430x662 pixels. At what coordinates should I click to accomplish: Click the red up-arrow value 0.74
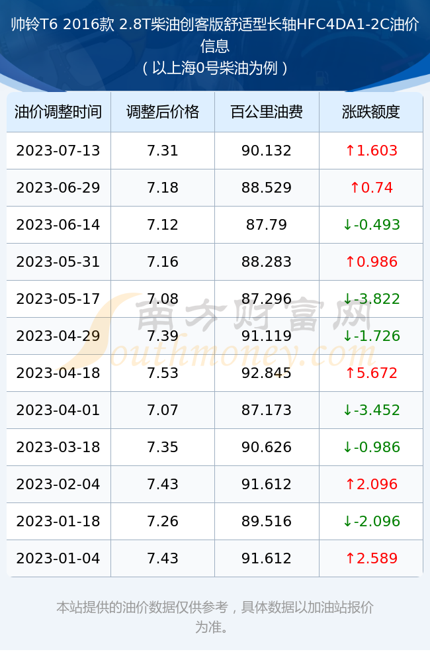371,188
